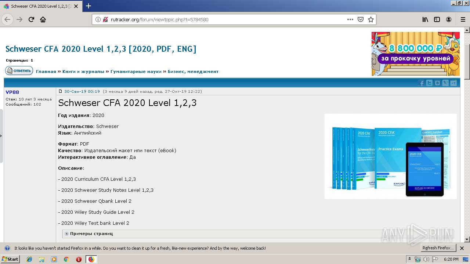Launch Chrome from the taskbar
The width and height of the screenshot is (470, 264).
66,259
